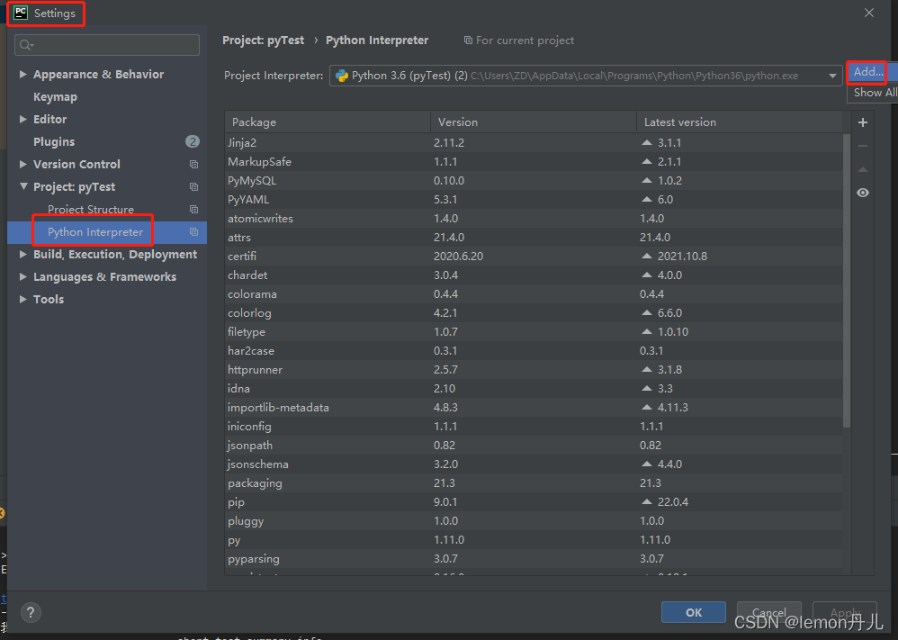Viewport: 898px width, 640px height.
Task: Click into the settings search field
Action: point(107,45)
